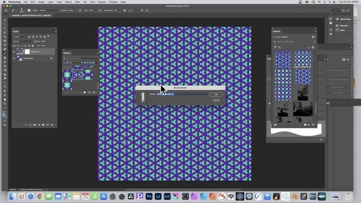
Task: Open the layer blend mode dropdown in Layers panel
Action: 23,41
